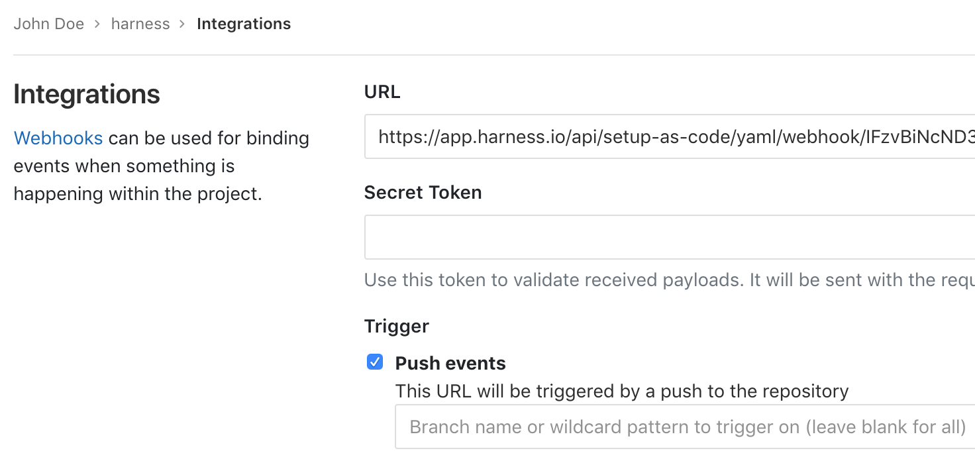This screenshot has width=975, height=465.
Task: Open the John Doe breadcrumb link
Action: coord(49,24)
